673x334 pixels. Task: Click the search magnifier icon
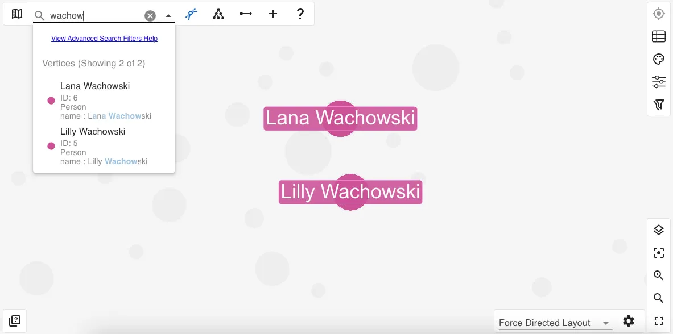pos(39,16)
